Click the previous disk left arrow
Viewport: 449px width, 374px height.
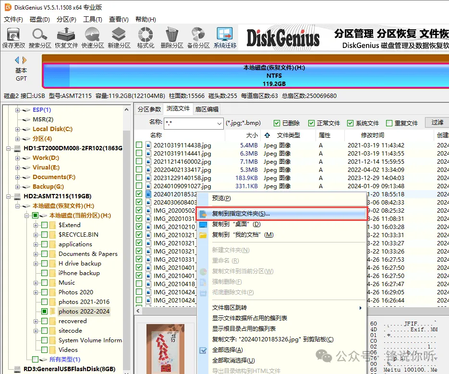[x=17, y=60]
